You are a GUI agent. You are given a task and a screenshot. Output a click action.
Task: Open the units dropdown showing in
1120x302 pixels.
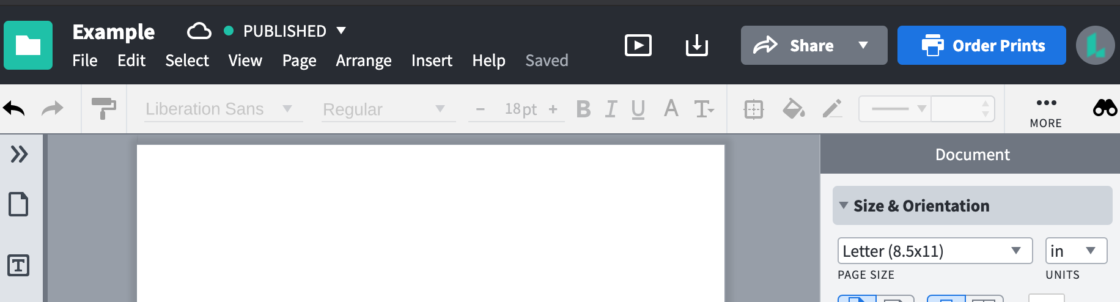tap(1075, 251)
